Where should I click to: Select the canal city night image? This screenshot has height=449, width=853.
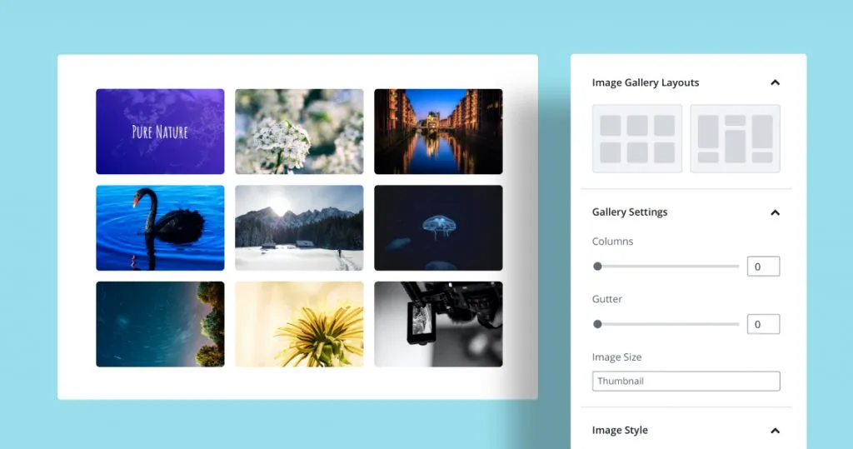click(x=438, y=132)
